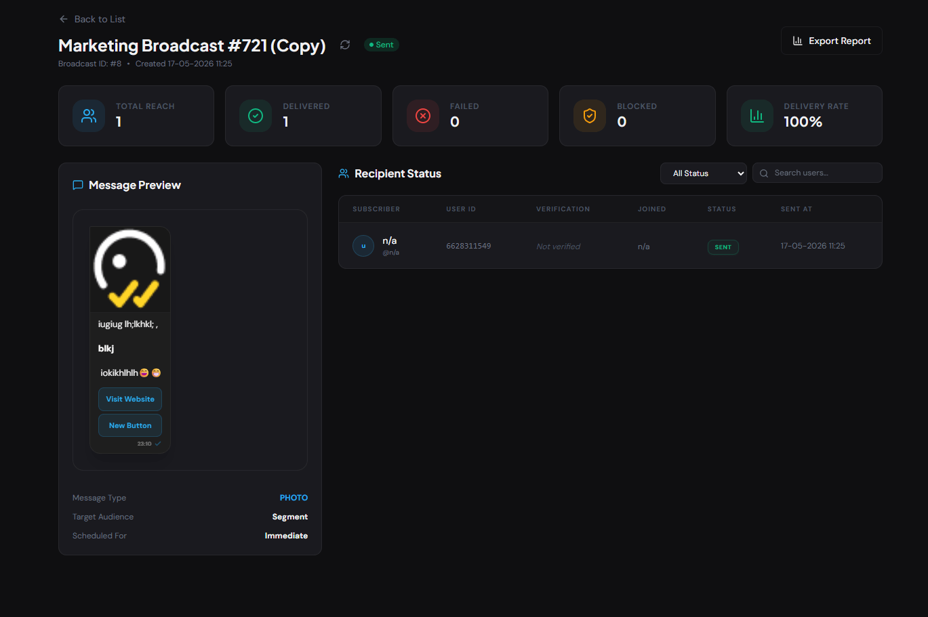This screenshot has height=617, width=928.
Task: Click the green Sent status badge
Action: click(x=382, y=45)
